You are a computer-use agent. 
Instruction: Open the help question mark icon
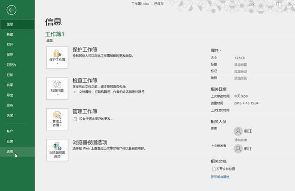pyautogui.click(x=253, y=4)
